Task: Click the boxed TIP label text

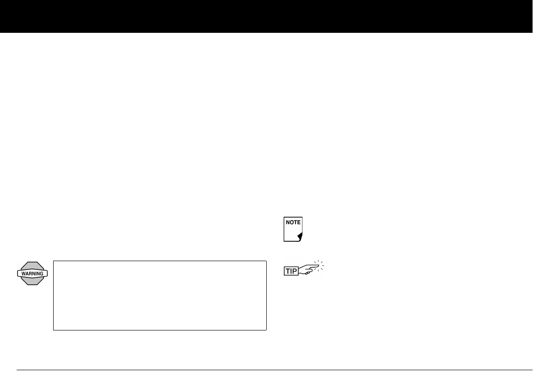Action: click(291, 272)
